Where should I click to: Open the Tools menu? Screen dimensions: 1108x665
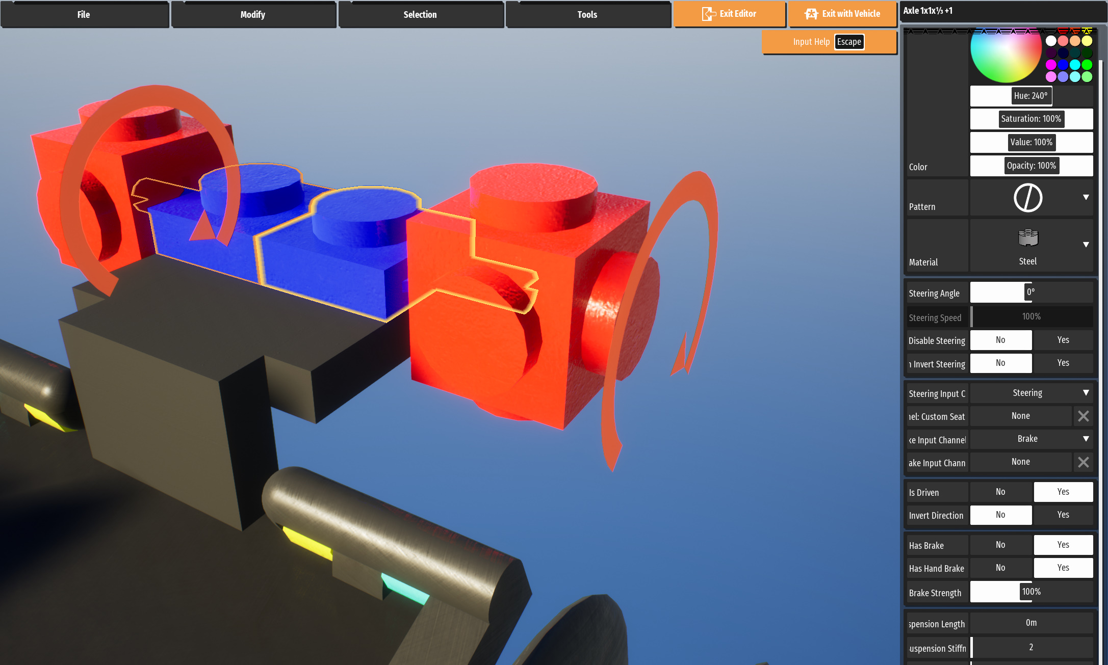pos(587,15)
